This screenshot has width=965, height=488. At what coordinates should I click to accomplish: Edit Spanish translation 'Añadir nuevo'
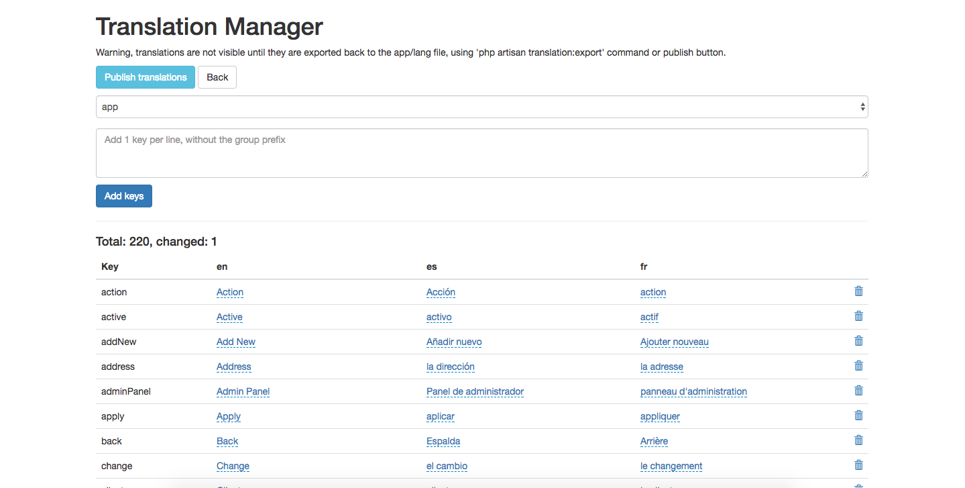[x=454, y=342]
